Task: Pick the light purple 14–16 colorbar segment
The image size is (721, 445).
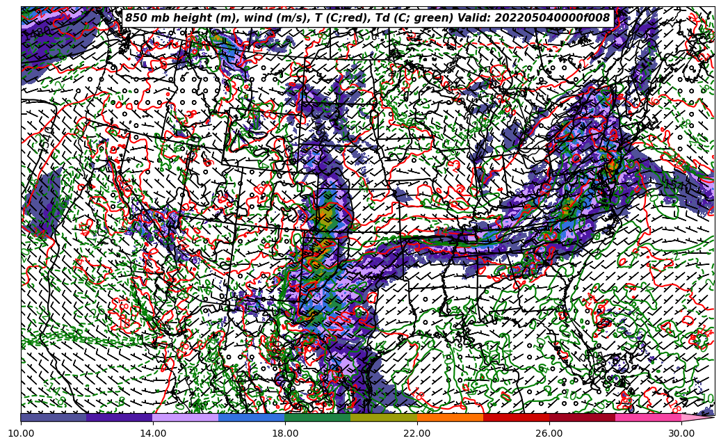Action: [186, 417]
